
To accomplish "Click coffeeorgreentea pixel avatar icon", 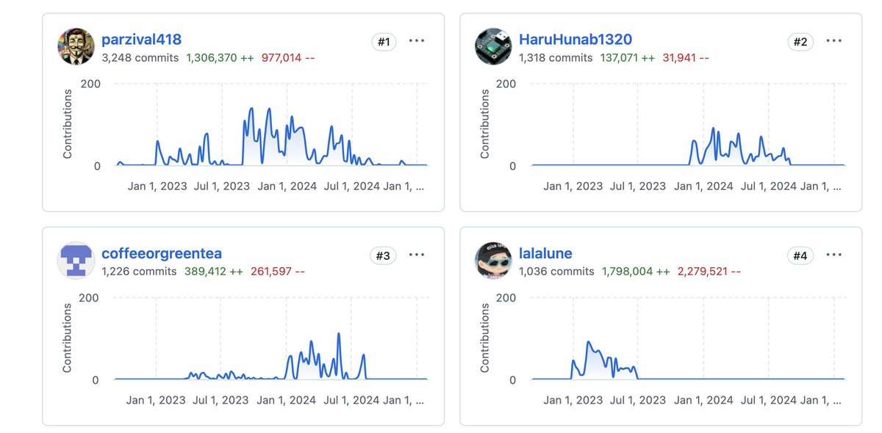I will [x=76, y=261].
